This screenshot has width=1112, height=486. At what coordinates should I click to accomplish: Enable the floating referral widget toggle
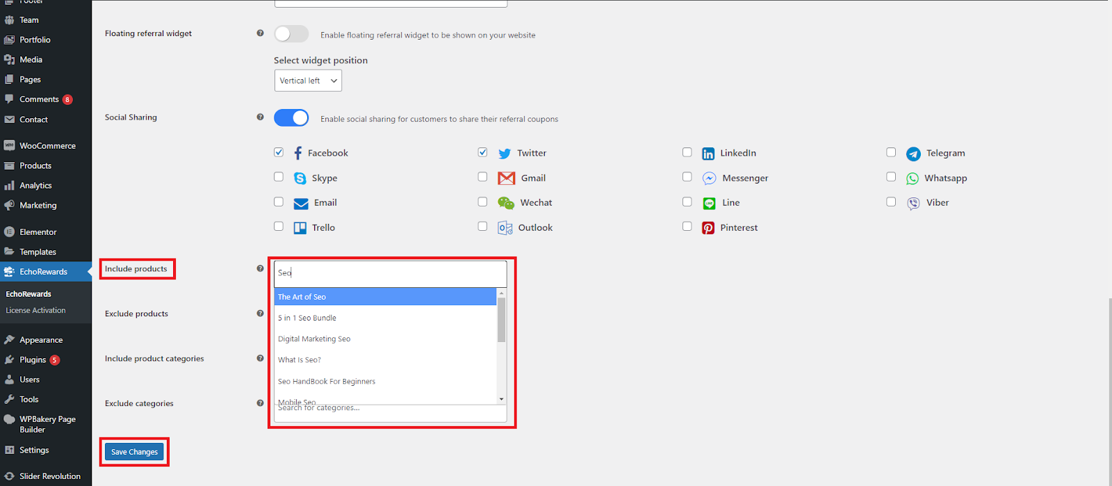coord(291,34)
